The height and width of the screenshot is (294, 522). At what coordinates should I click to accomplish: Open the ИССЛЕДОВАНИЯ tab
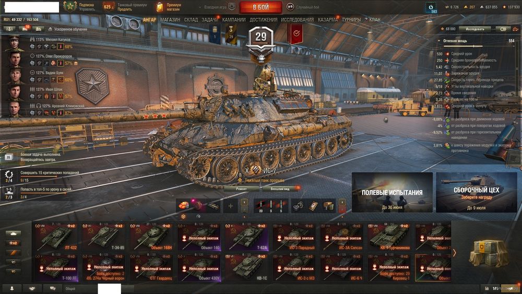tap(297, 20)
